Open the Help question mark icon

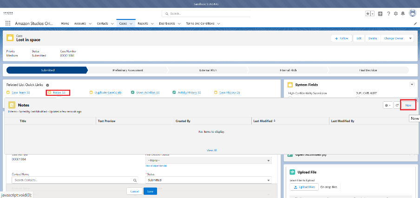pos(389,14)
